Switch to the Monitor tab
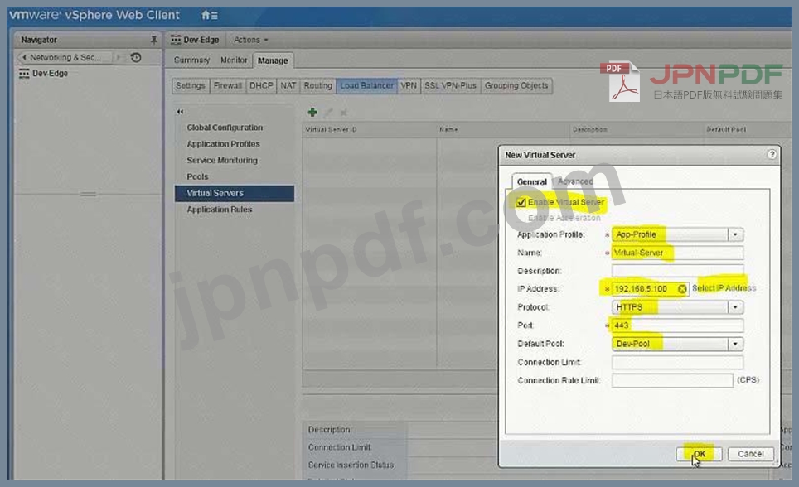 pyautogui.click(x=234, y=60)
